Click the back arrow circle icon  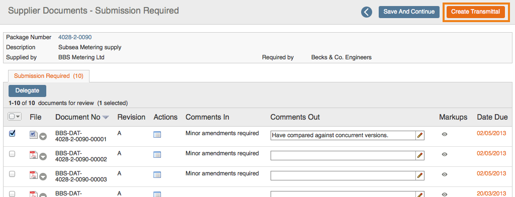coord(367,12)
